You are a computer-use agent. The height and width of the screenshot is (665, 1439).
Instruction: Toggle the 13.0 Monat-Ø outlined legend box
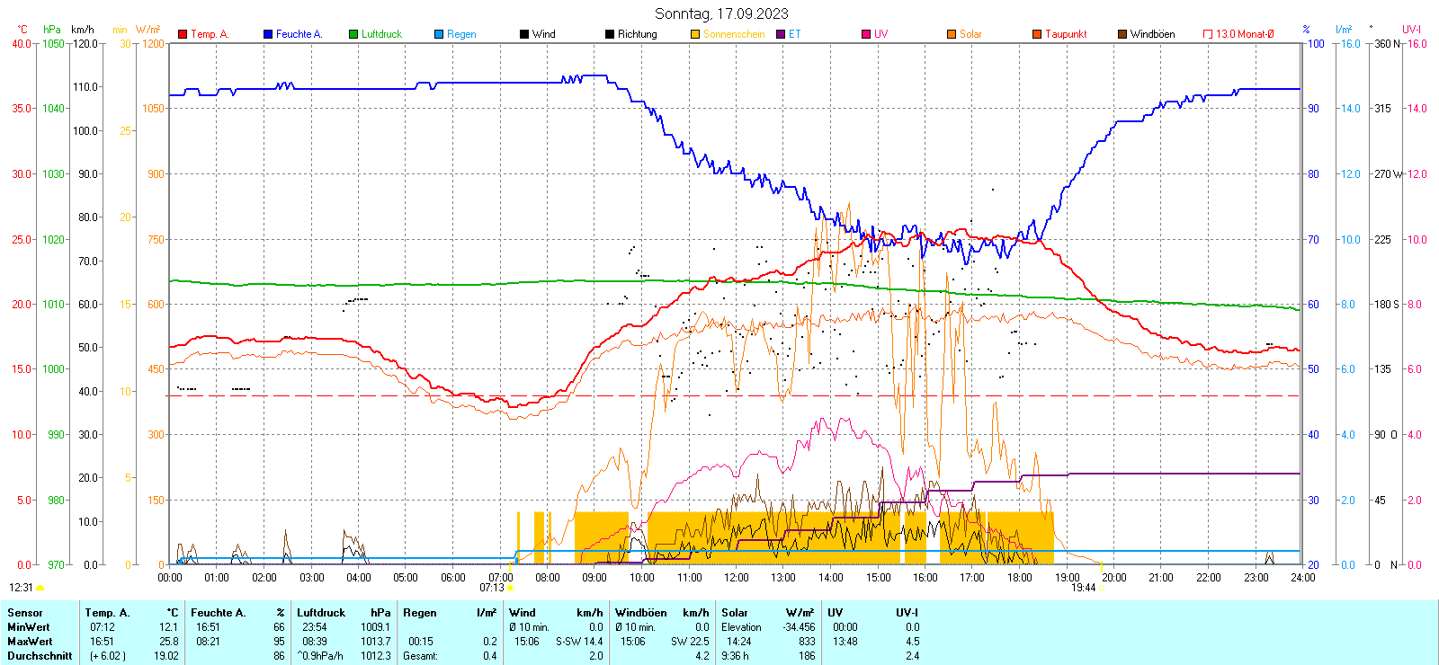1208,34
